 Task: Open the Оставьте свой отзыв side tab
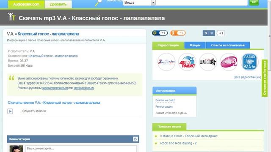point(264,78)
